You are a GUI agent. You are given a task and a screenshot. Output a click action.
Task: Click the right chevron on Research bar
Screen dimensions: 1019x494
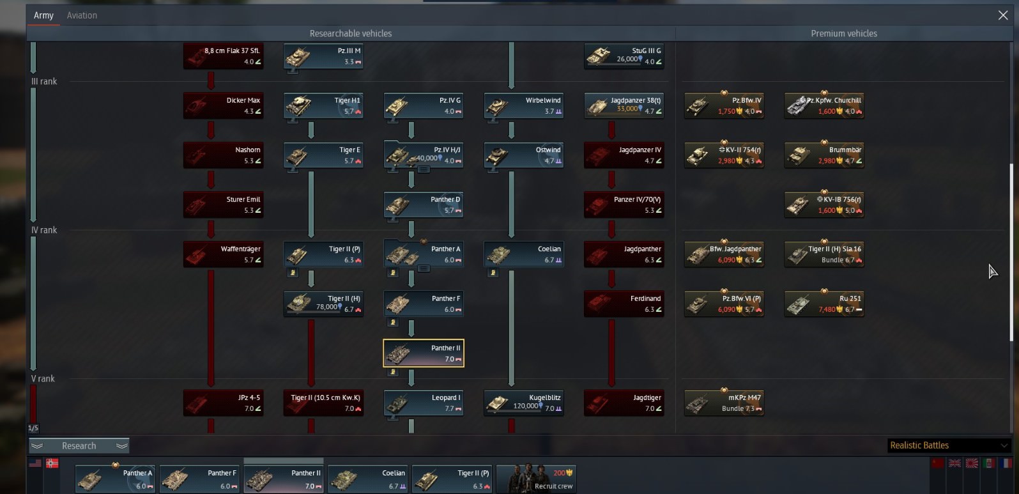click(121, 446)
